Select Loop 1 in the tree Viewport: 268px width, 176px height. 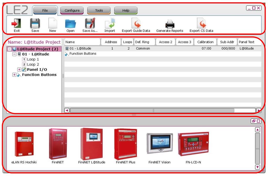click(x=33, y=59)
